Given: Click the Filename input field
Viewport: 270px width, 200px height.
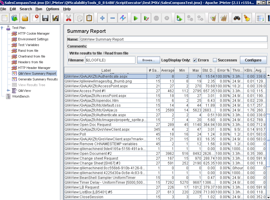Looking at the screenshot, I should pyautogui.click(x=110, y=60).
